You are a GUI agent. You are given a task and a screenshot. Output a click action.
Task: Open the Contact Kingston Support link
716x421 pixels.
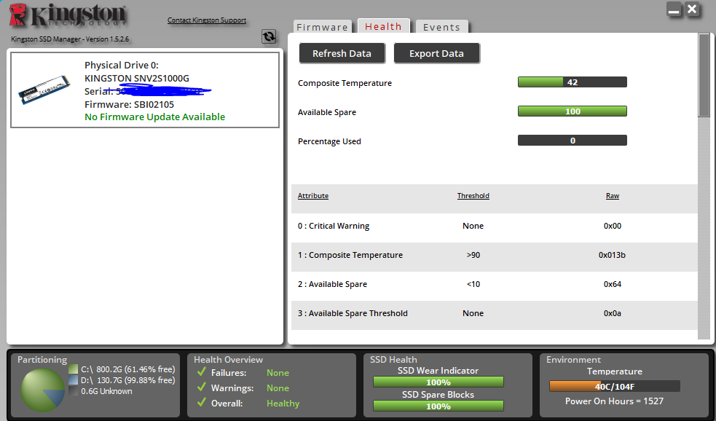pyautogui.click(x=207, y=20)
